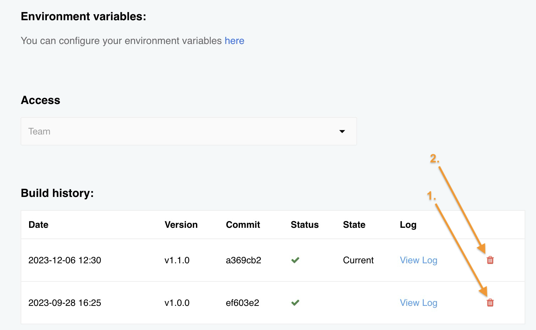Expand the Access dropdown caret arrow
Screen dimensions: 536x330
(342, 131)
